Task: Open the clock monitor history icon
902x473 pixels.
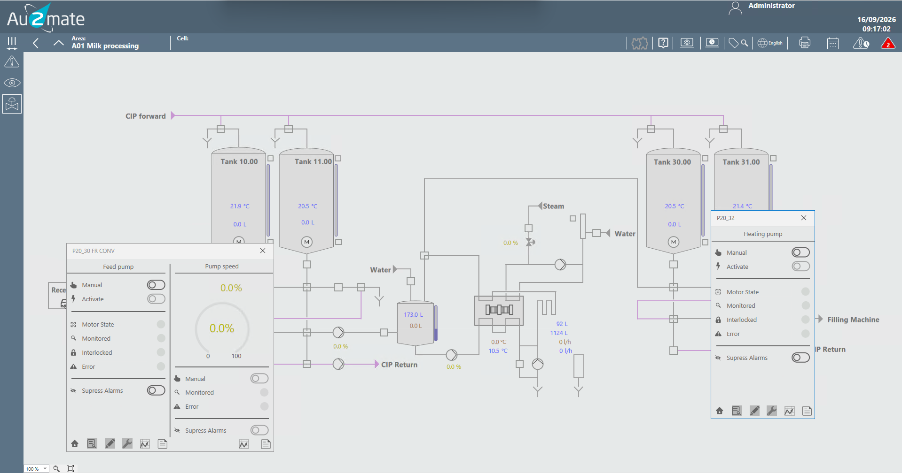Action: 712,43
